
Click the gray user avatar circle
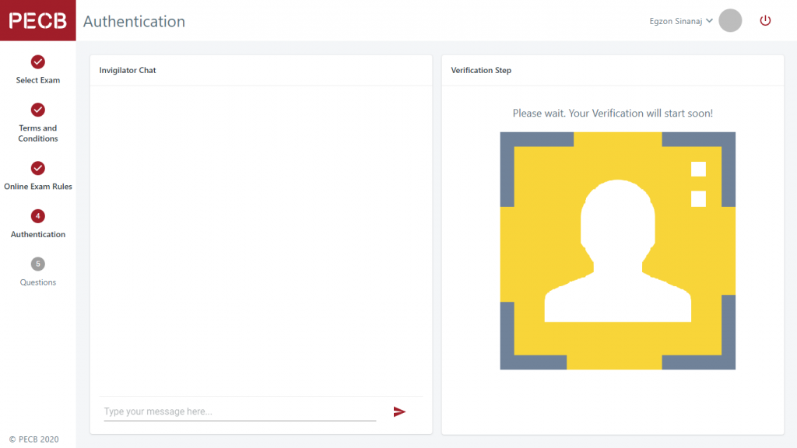(x=730, y=21)
